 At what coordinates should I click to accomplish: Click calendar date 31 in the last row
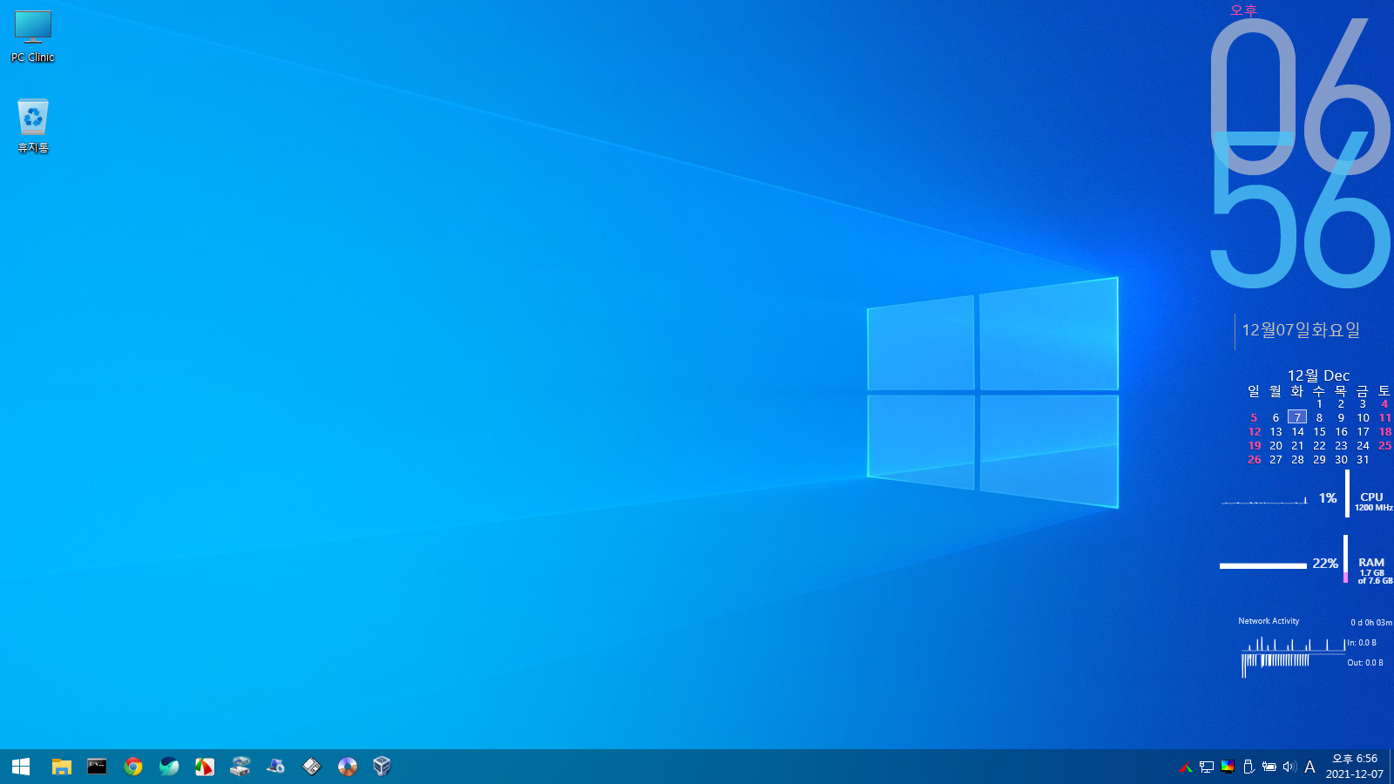[x=1363, y=459]
